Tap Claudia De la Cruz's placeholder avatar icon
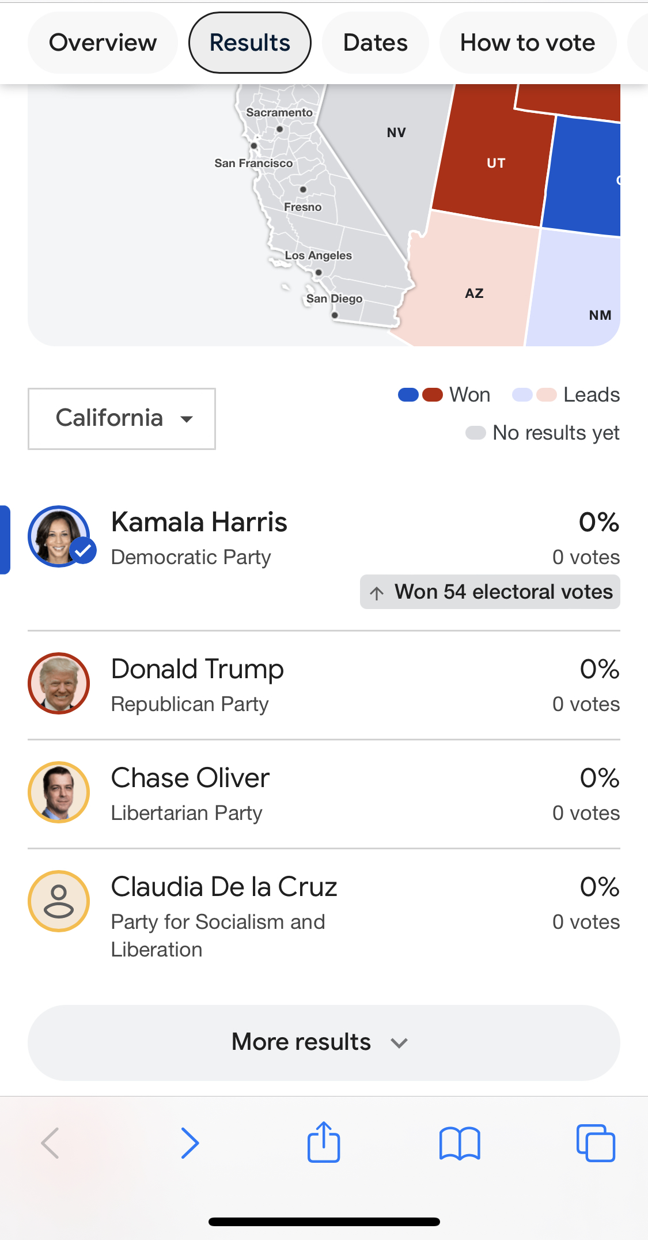This screenshot has height=1240, width=648. click(x=59, y=901)
